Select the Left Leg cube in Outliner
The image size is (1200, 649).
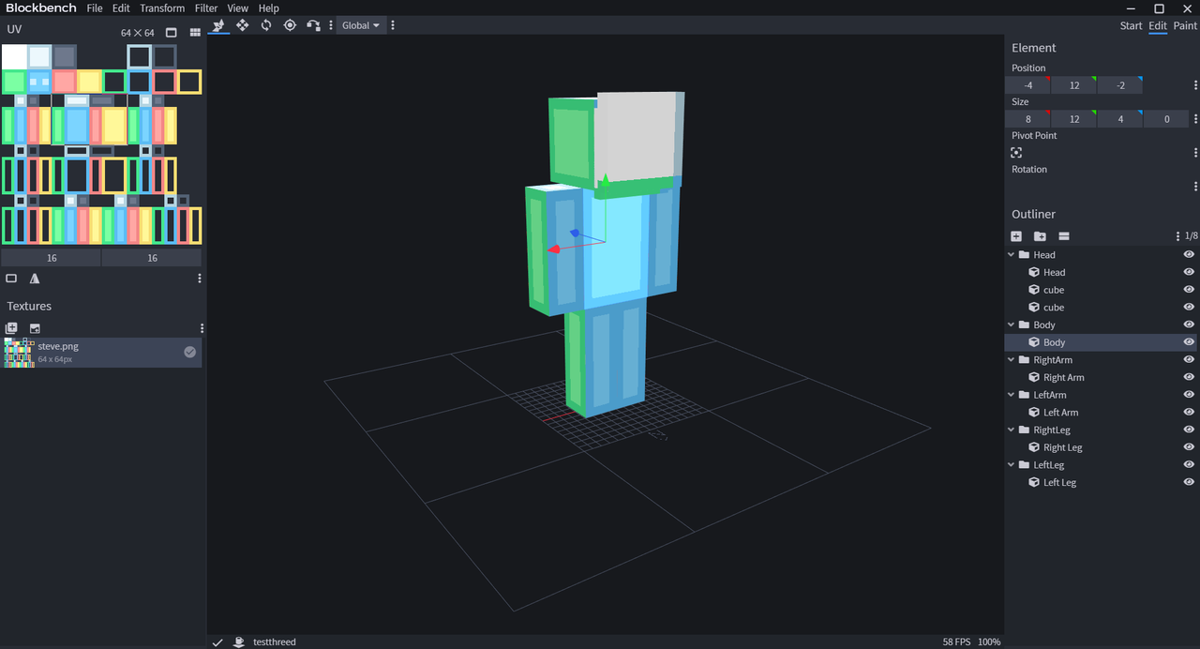[x=1059, y=482]
